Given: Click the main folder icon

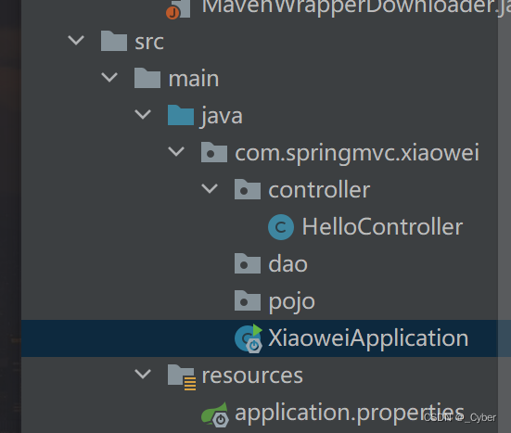Looking at the screenshot, I should click(147, 78).
